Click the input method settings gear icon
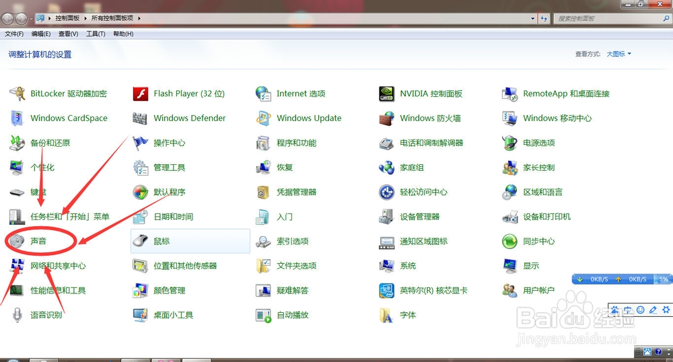This screenshot has height=362, width=673. point(666,310)
